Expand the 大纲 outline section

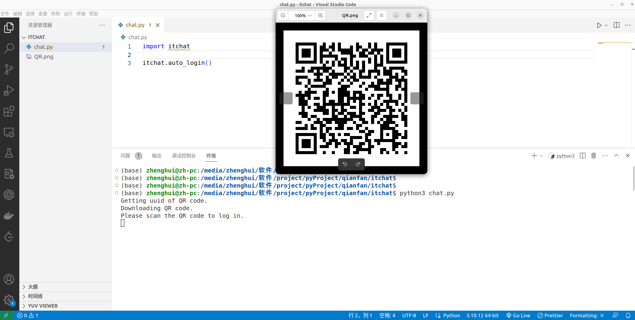click(x=66, y=287)
